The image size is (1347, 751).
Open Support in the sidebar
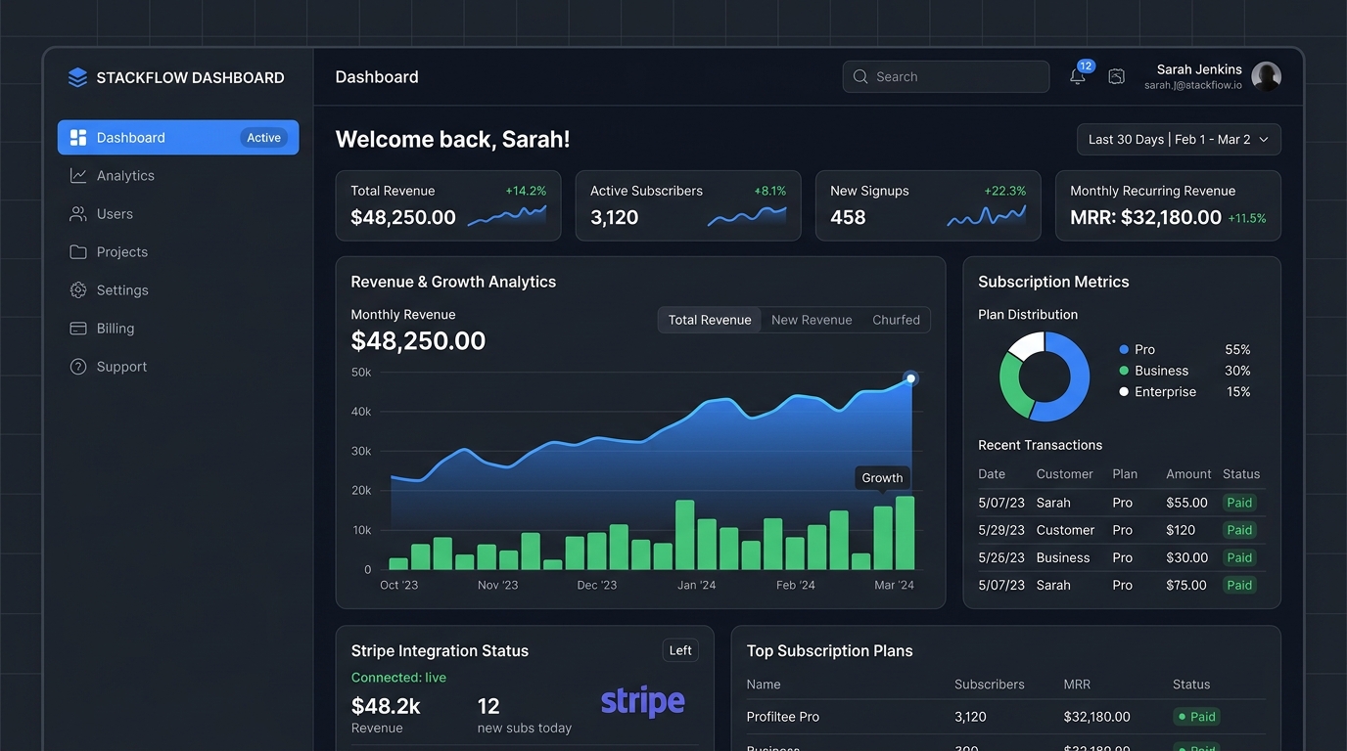point(178,367)
